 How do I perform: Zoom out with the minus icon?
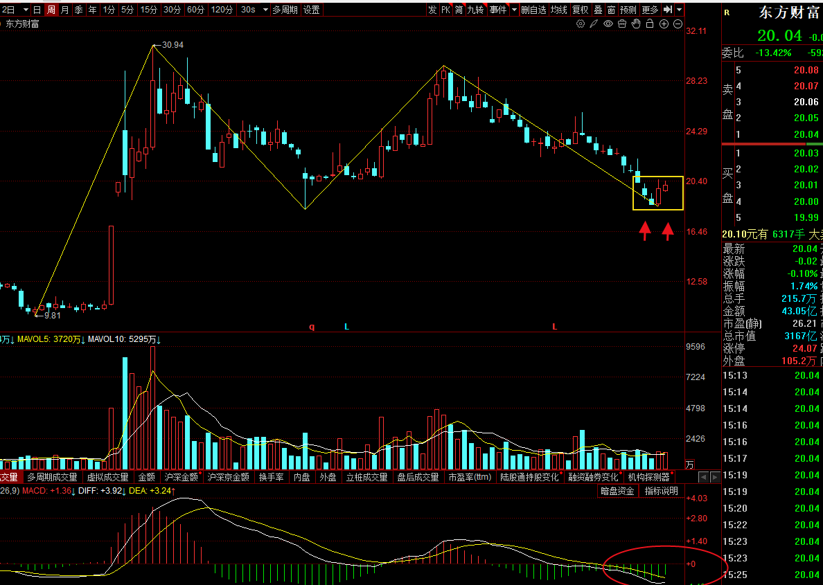coord(678,24)
